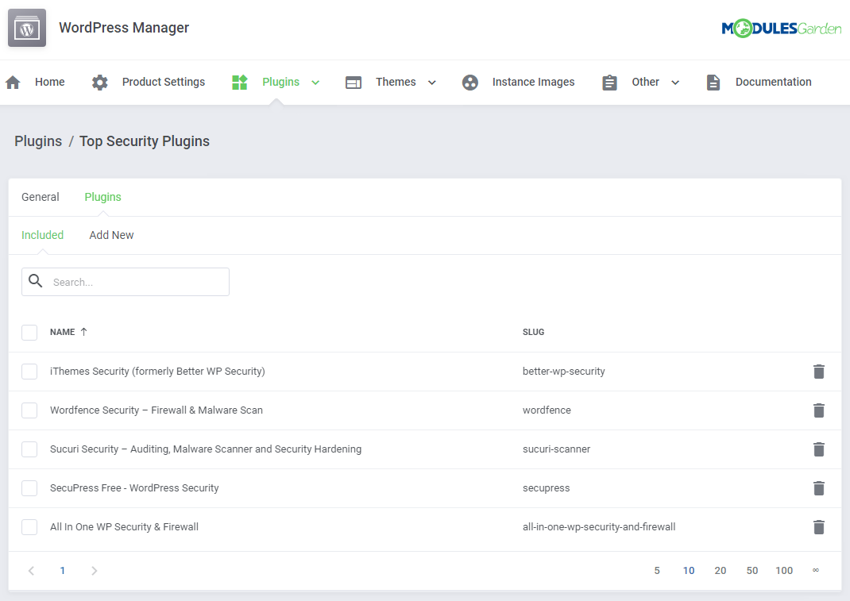Click the Home house icon
850x601 pixels.
click(x=13, y=83)
